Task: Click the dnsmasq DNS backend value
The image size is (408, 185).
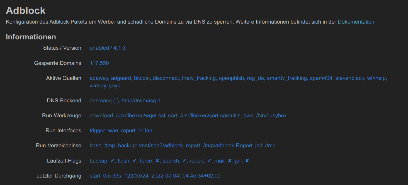Action: click(125, 100)
